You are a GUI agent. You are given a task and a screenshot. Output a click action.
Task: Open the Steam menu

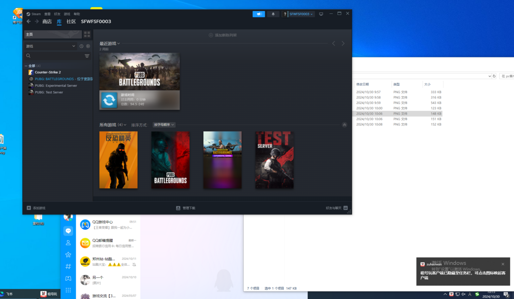(34, 14)
